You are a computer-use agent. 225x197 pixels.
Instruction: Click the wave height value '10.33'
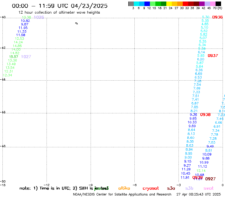(192, 122)
